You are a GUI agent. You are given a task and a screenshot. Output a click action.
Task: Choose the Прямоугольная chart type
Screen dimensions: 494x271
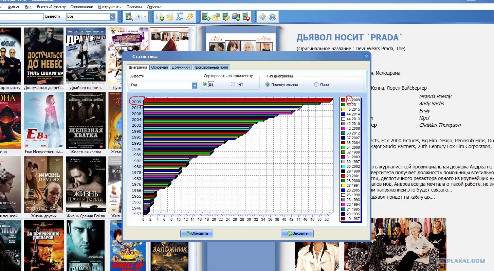tap(268, 85)
